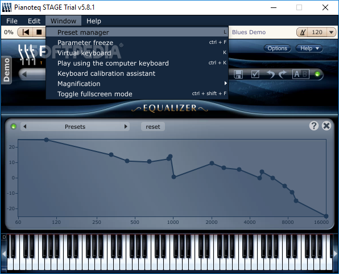Open the File menu
339x274 pixels.
coord(12,21)
